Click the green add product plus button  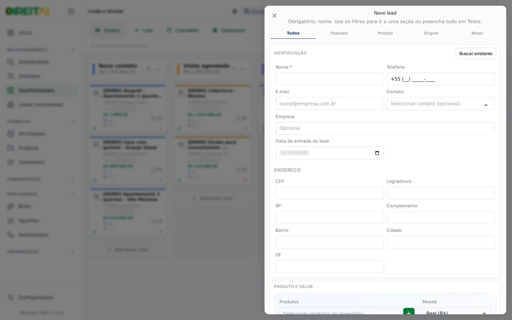coord(409,311)
